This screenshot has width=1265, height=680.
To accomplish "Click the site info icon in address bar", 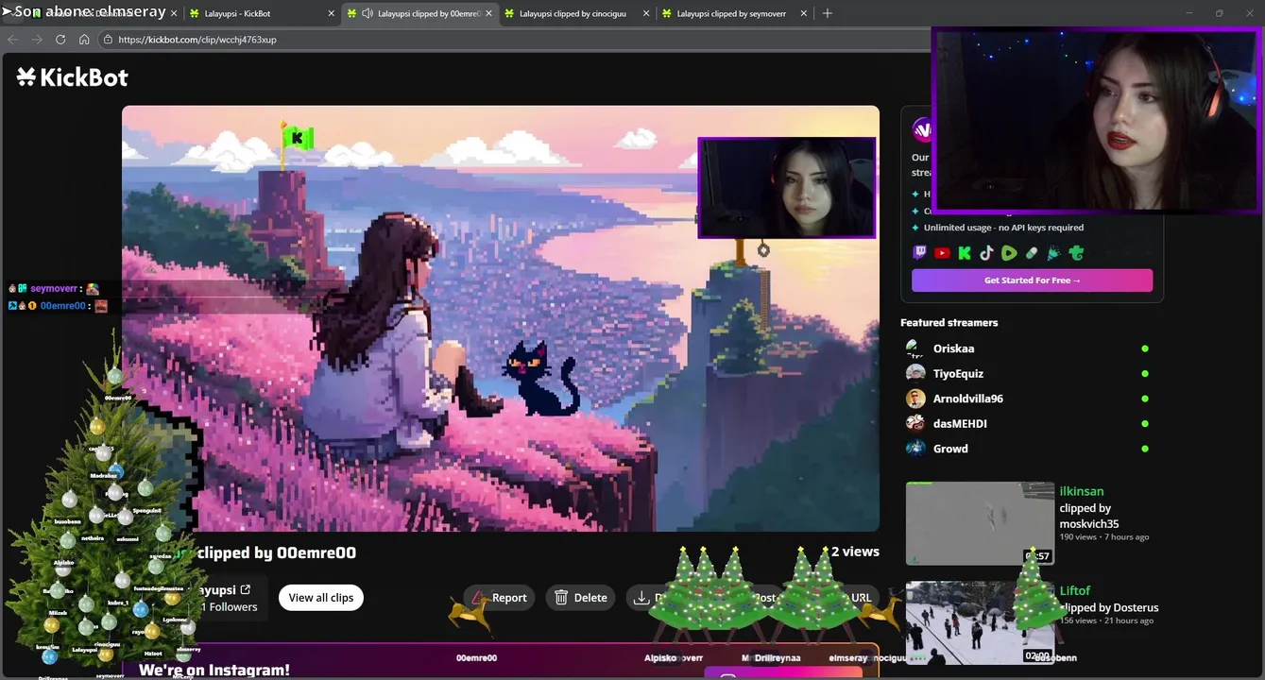I will [108, 40].
